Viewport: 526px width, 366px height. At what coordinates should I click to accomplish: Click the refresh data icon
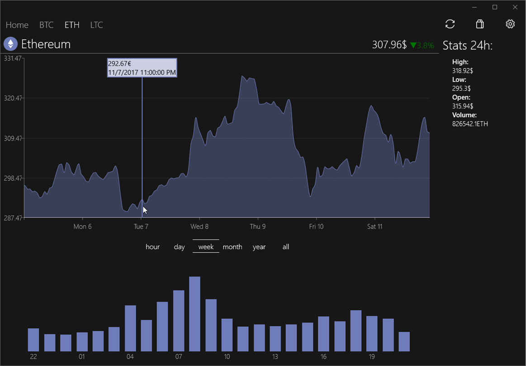tap(450, 24)
